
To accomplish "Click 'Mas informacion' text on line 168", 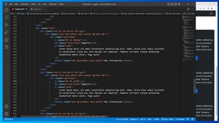I will pyautogui.click(x=113, y=60).
